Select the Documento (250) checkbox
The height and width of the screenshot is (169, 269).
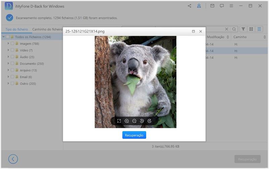click(12, 64)
